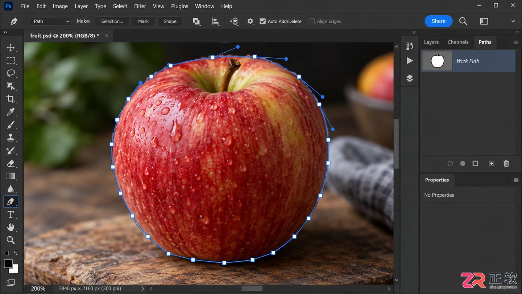Open path operations icon in options bar
Image resolution: width=522 pixels, height=294 pixels.
pos(196,21)
